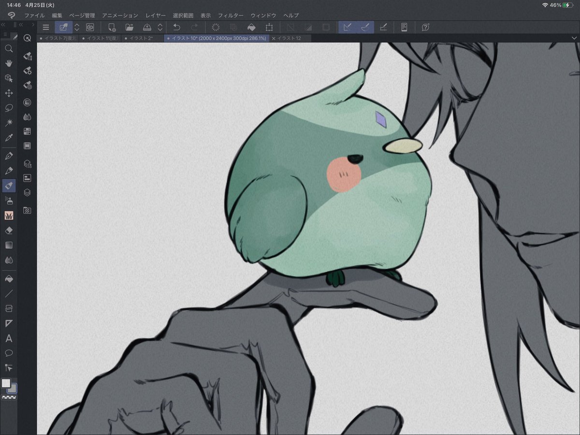Expand the up-down arrows beside edit mode
This screenshot has width=580, height=435.
point(76,28)
